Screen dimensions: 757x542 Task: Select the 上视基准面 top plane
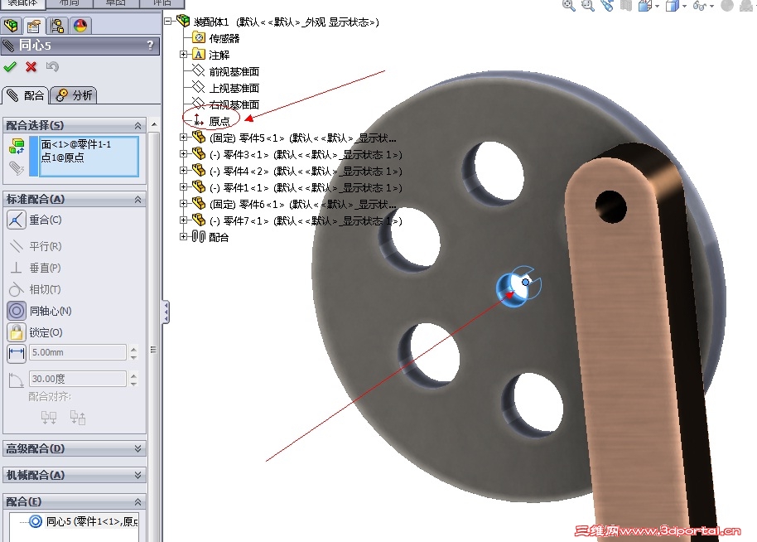tap(225, 88)
